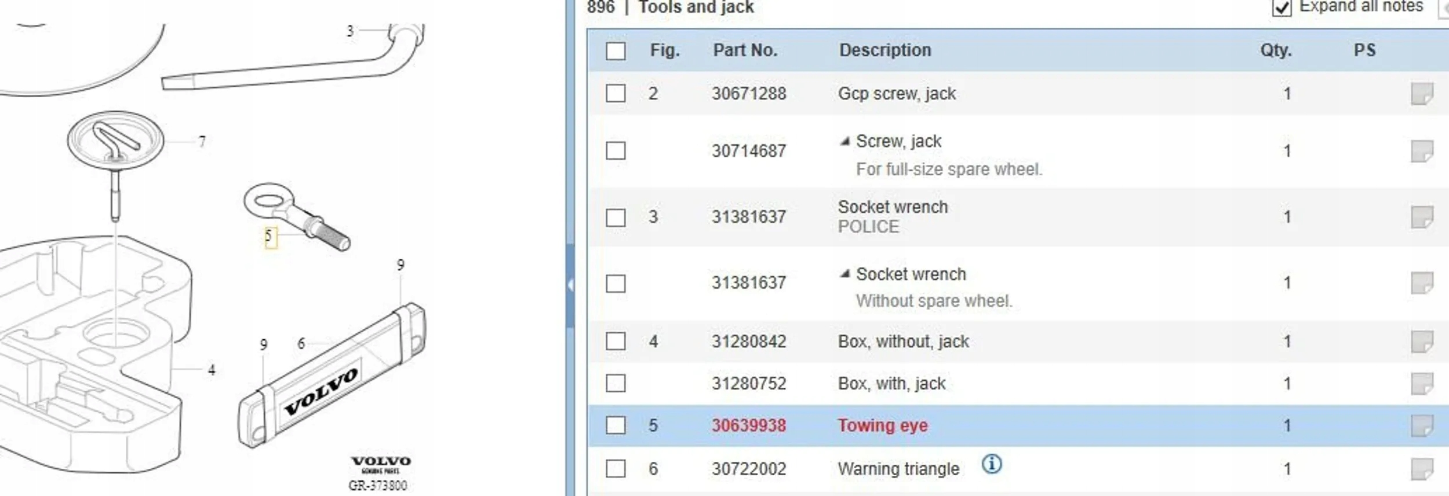1449x496 pixels.
Task: Open note icon for Socket wrench POLICE row
Action: pyautogui.click(x=1422, y=217)
